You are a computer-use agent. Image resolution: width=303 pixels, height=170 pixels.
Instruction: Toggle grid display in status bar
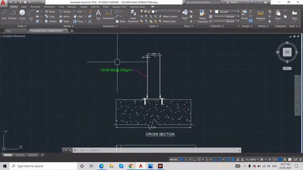coord(181,160)
